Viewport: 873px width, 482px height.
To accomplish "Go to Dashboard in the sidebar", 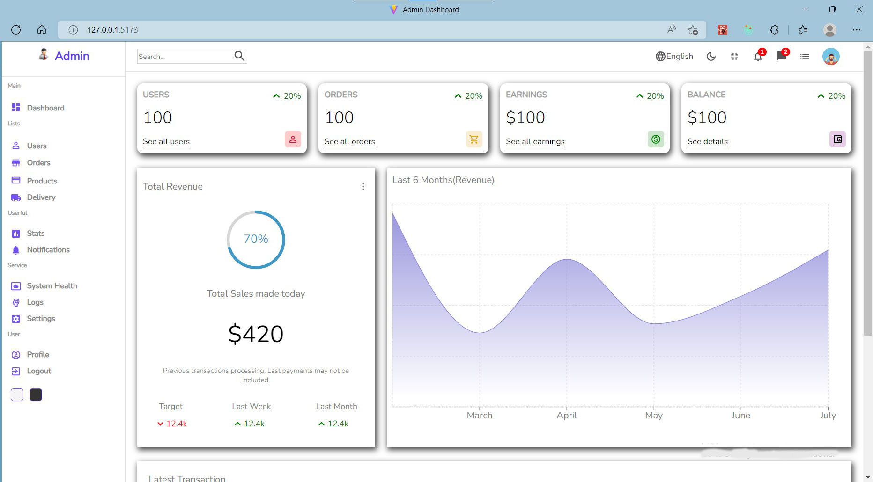I will (37, 108).
